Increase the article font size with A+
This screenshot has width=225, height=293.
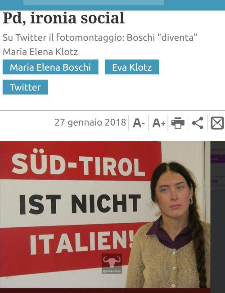pyautogui.click(x=159, y=123)
